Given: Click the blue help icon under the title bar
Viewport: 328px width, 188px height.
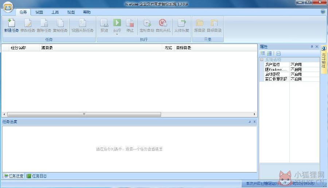Looking at the screenshot, I should tap(323, 12).
